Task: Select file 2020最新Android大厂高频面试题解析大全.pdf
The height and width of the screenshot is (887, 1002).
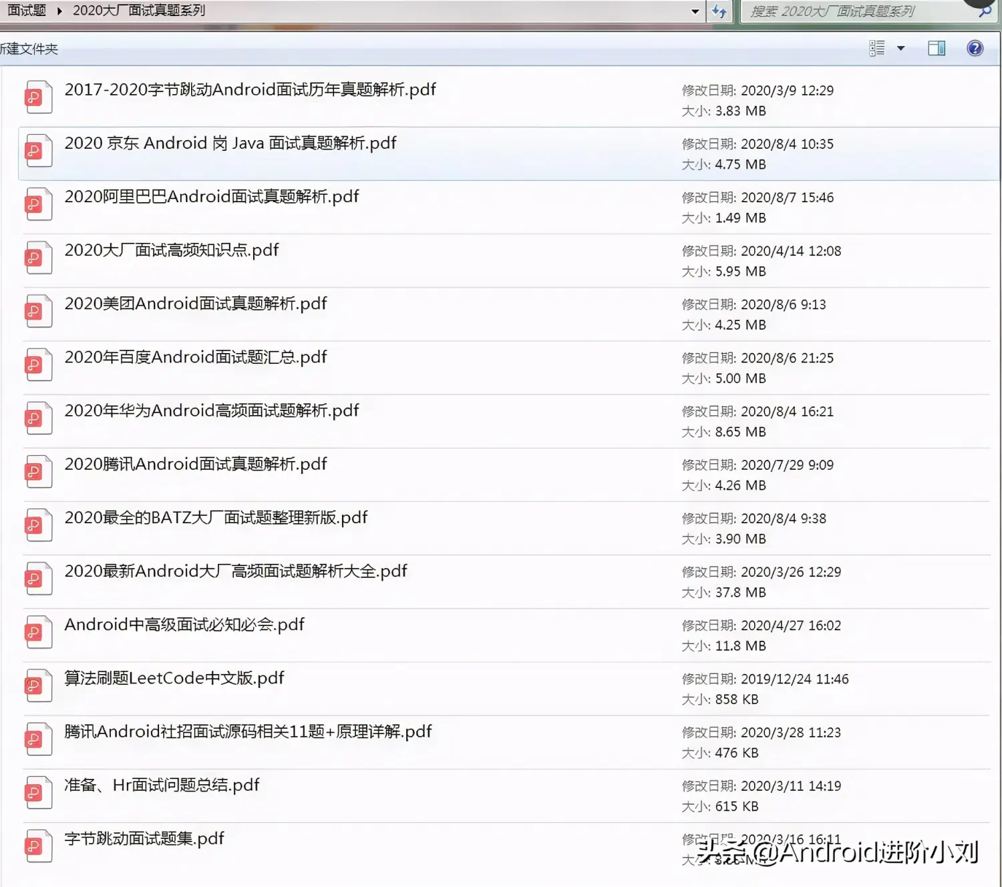Action: tap(236, 571)
